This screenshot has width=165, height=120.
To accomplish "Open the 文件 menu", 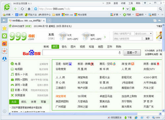I will [108, 3].
